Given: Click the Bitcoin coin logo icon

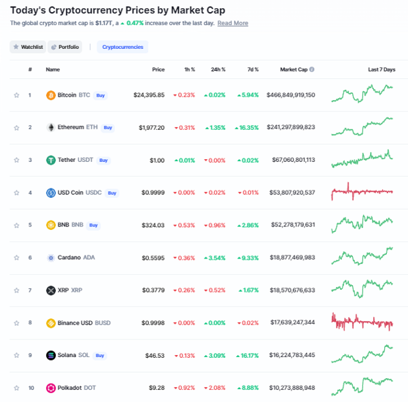Looking at the screenshot, I should click(x=51, y=95).
